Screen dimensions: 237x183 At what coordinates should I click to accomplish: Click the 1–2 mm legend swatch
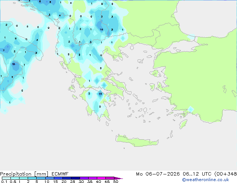pos(24,178)
